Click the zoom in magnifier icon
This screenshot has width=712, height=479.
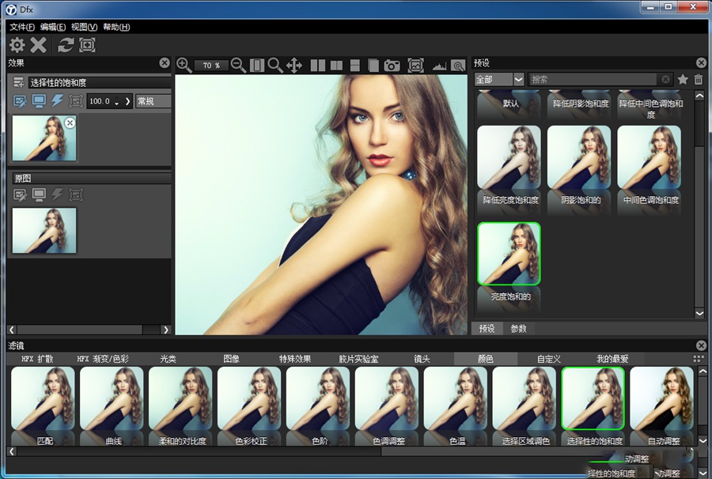pos(184,66)
